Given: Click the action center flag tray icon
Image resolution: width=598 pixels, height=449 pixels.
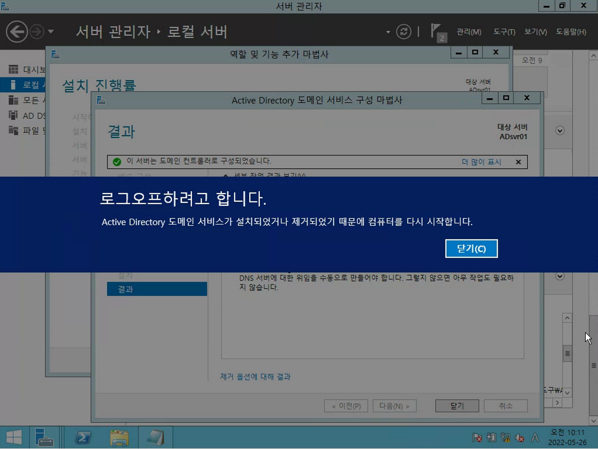Looking at the screenshot, I should (x=477, y=438).
